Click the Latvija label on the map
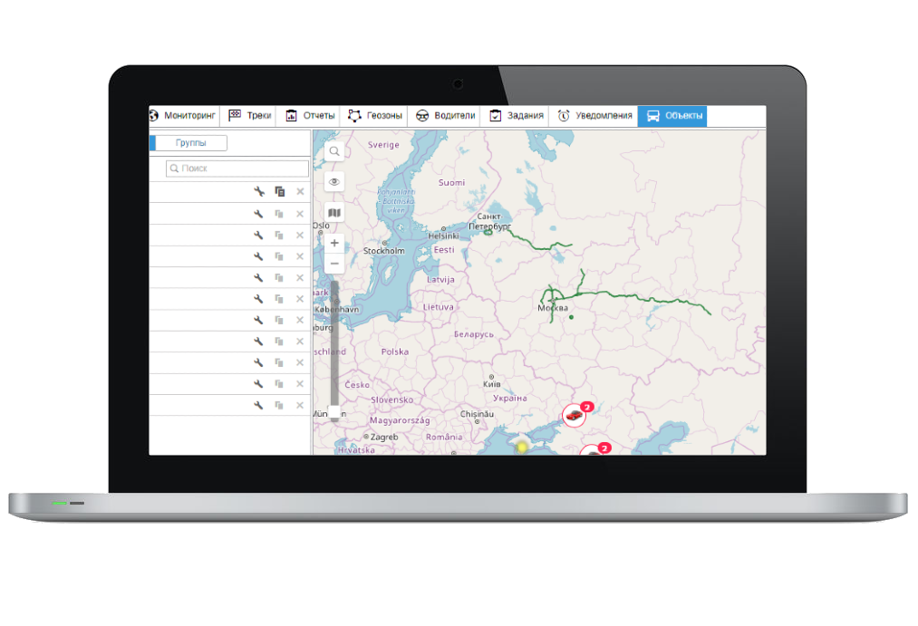 click(x=440, y=280)
